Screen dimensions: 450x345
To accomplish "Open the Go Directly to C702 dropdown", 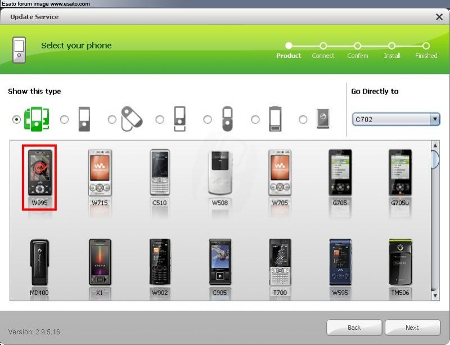I will click(396, 119).
